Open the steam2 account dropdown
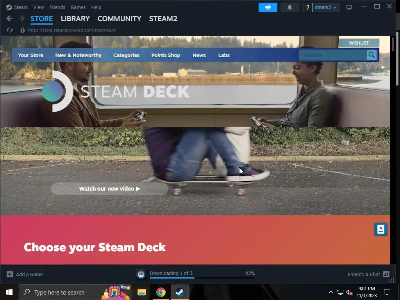400x300 pixels. pos(326,7)
